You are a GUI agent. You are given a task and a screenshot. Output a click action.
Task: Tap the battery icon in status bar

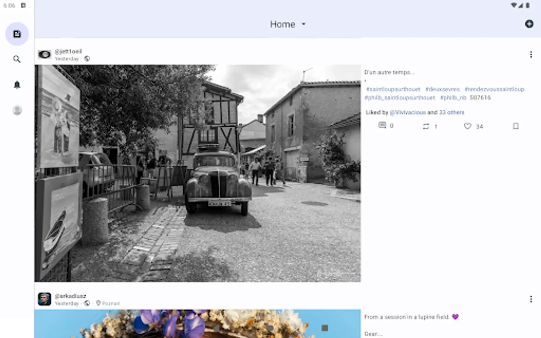528,5
